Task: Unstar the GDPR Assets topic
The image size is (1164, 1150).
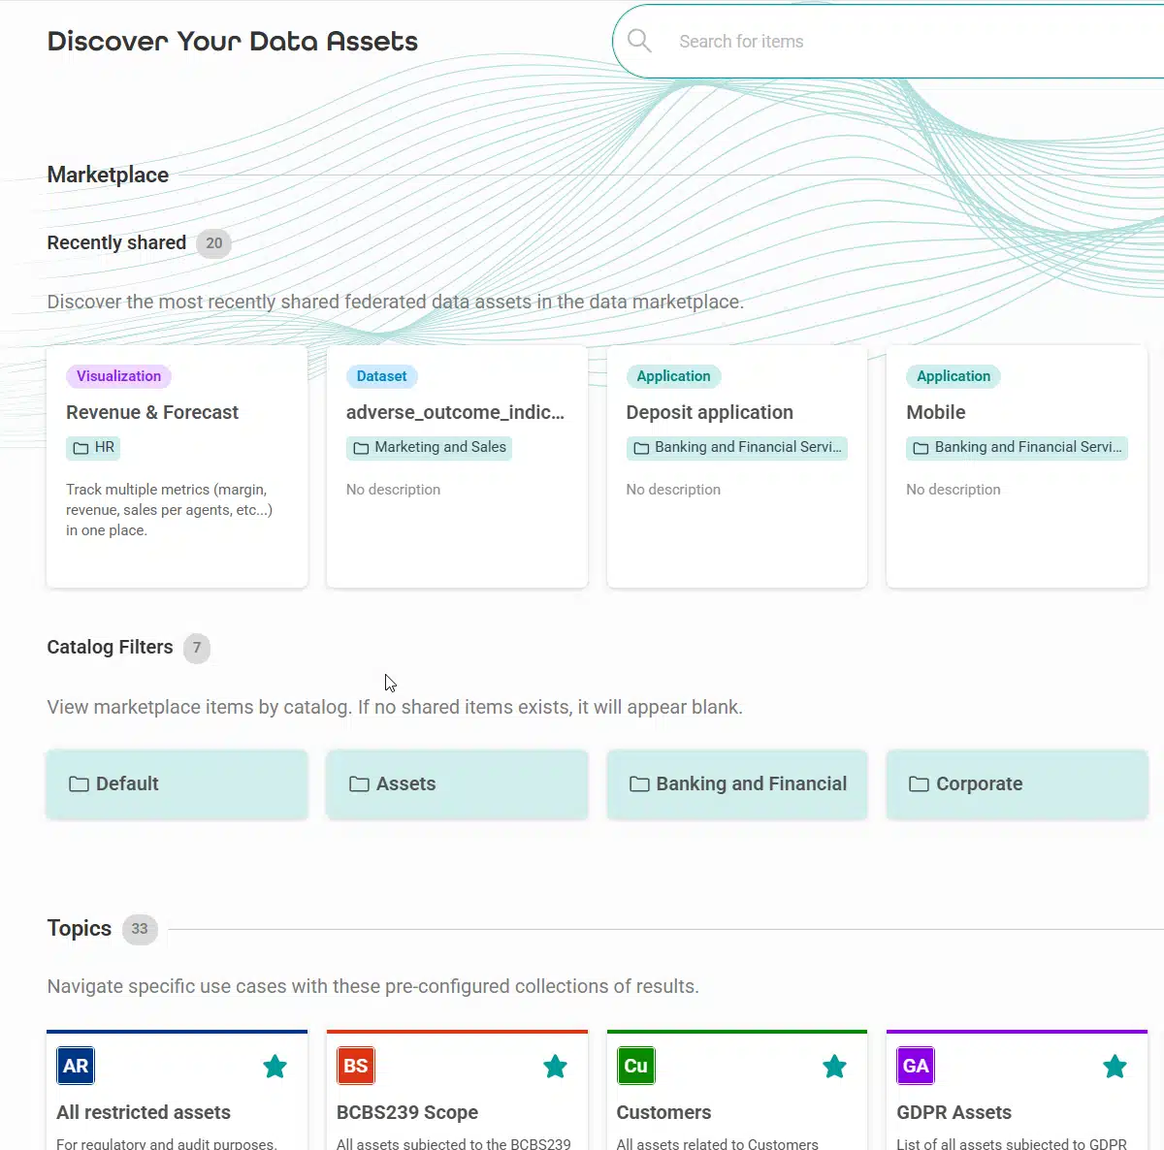Action: tap(1115, 1067)
